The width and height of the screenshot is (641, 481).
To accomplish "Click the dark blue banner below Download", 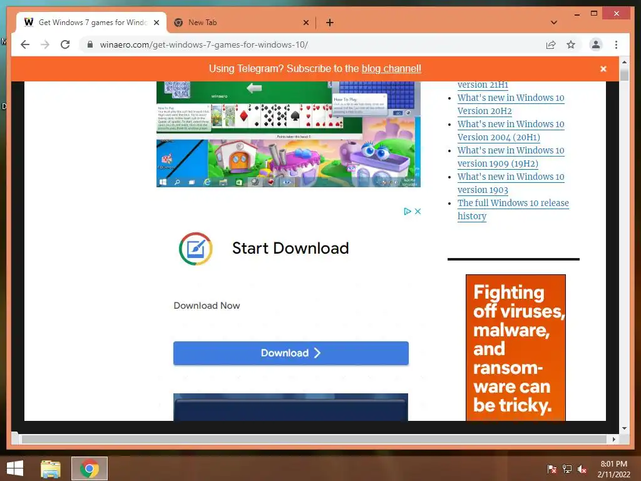I will tap(290, 407).
